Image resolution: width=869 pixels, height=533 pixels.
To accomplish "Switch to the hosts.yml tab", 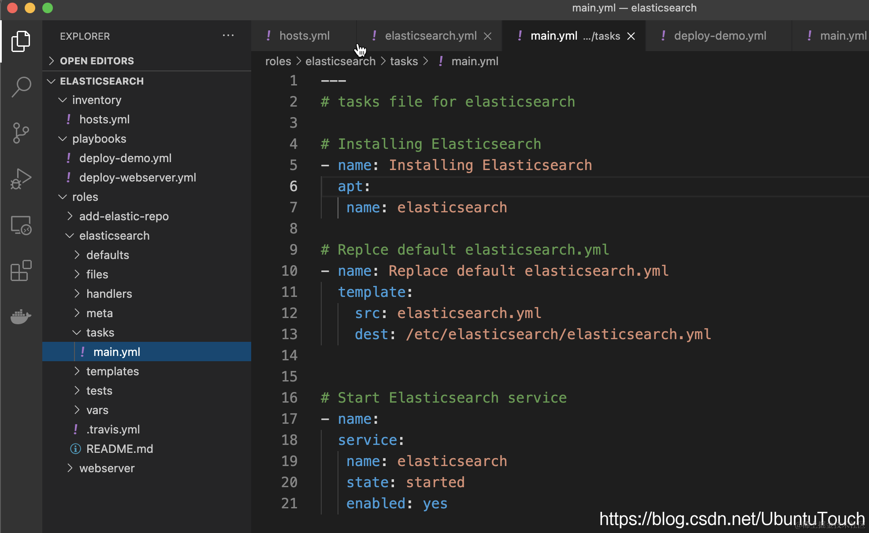I will click(304, 36).
